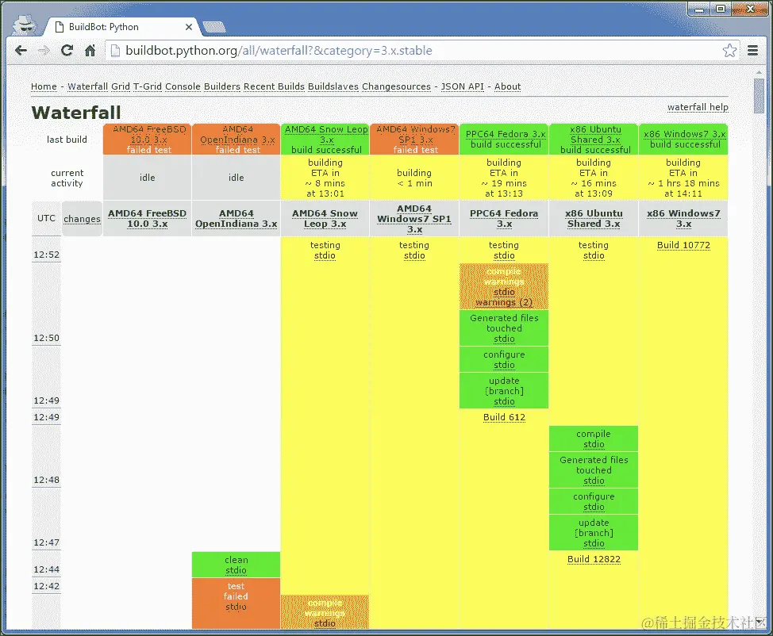Open PPC64 Fedora 3.x last build status
Image resolution: width=773 pixels, height=636 pixels.
[504, 140]
